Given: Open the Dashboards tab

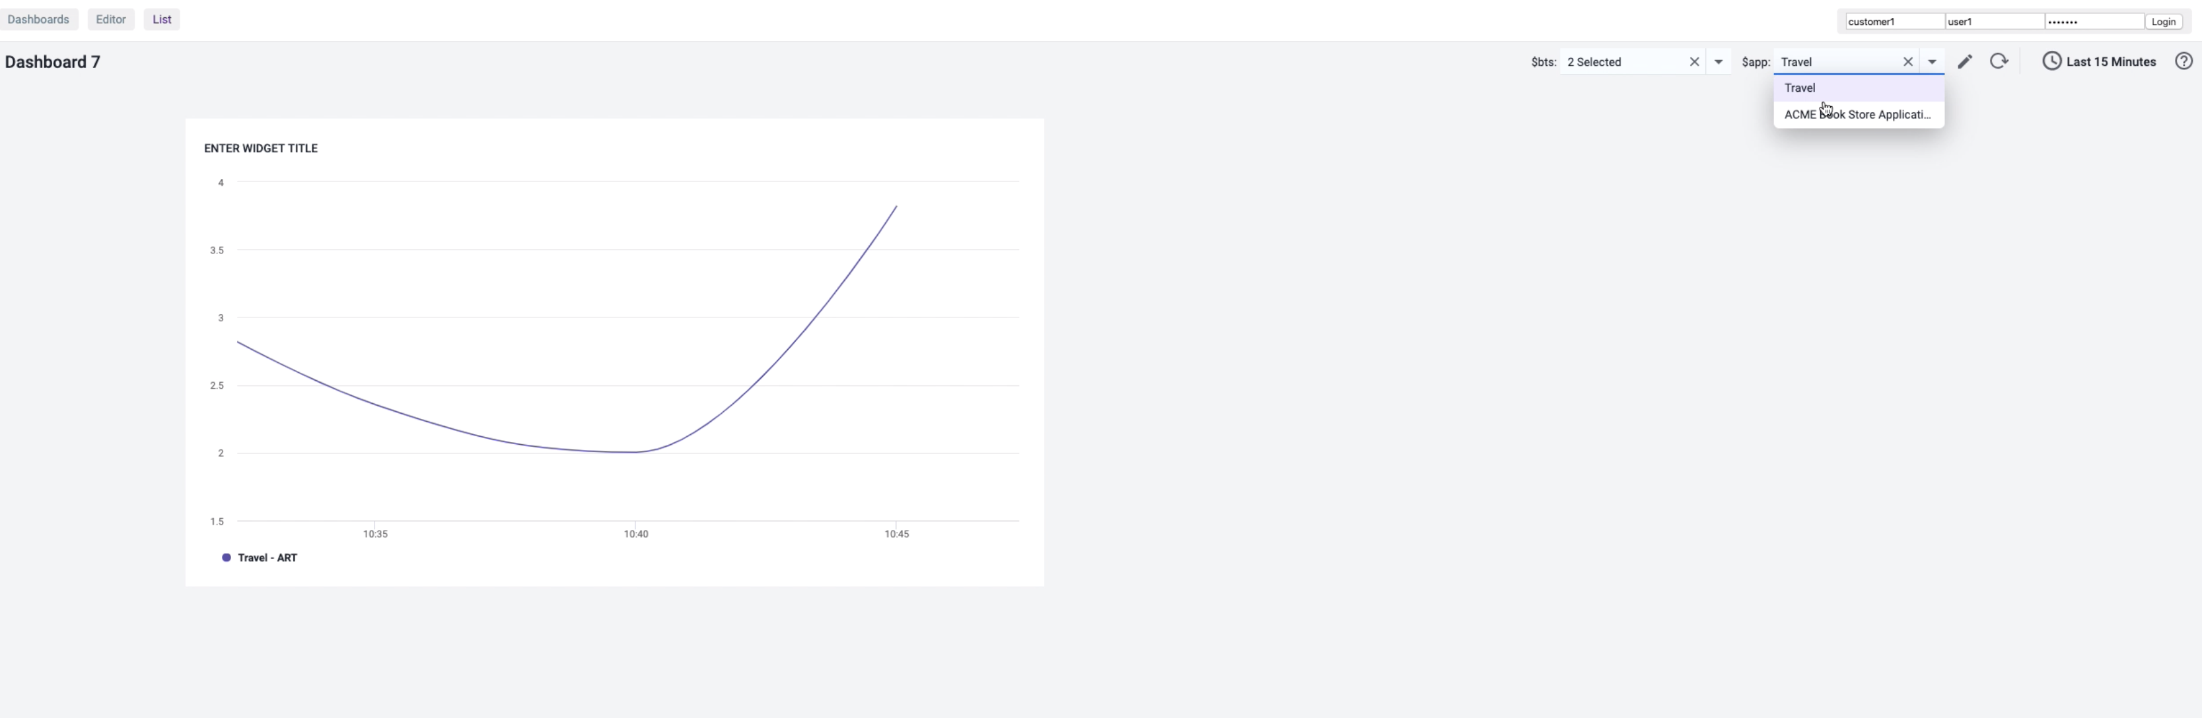Looking at the screenshot, I should tap(38, 20).
